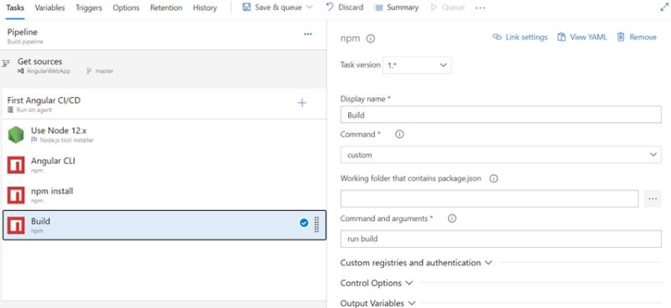Click the Queue button
Viewport: 671px width, 308px height.
tap(448, 8)
